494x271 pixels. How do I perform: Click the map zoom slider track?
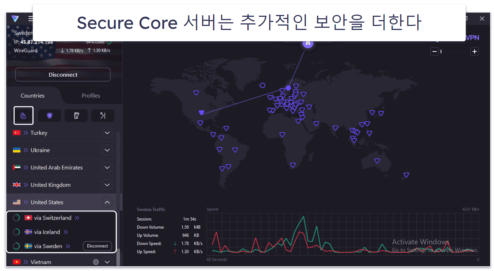click(x=455, y=52)
